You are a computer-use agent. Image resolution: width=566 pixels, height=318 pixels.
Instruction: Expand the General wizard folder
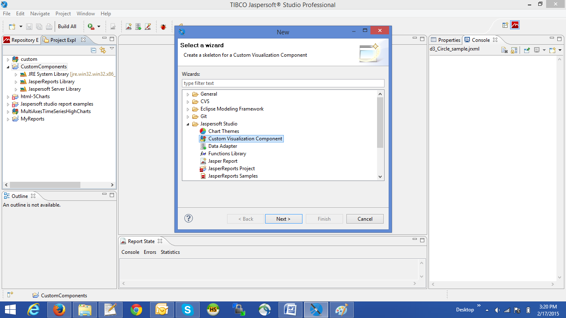click(x=188, y=94)
